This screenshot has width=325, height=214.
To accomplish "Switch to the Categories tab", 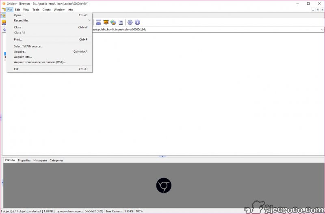I will (56, 160).
